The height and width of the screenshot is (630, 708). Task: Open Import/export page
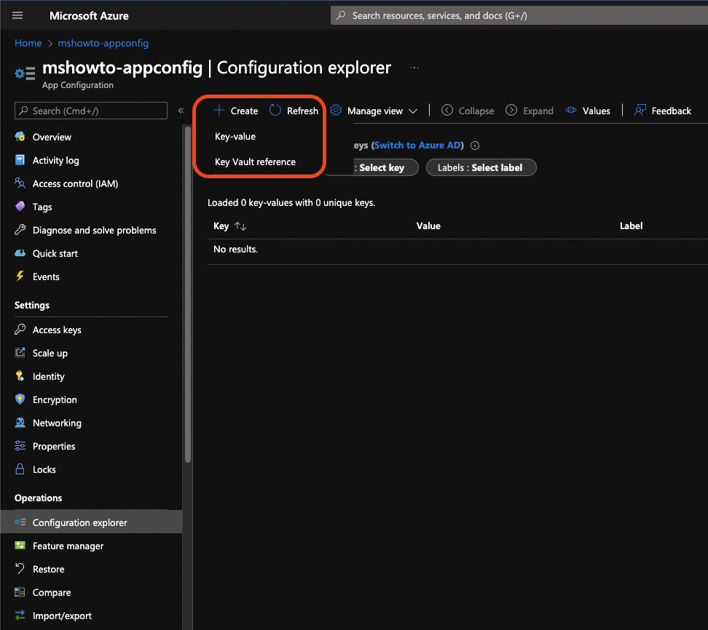62,615
